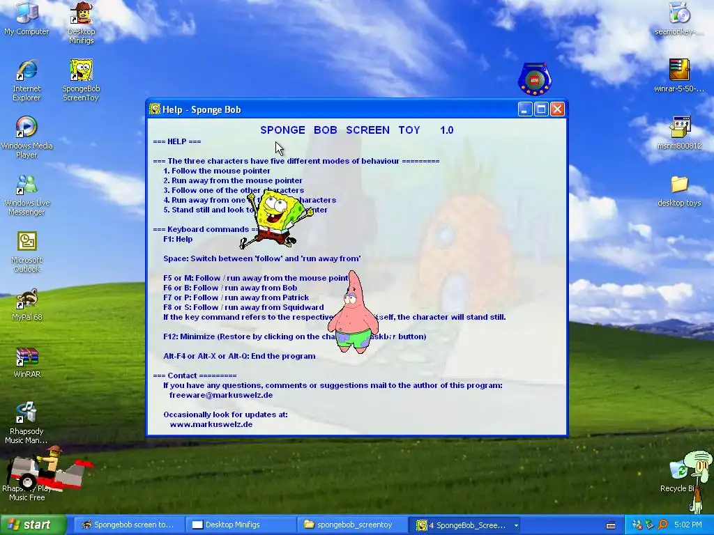Click the 5:02 PM clock
Image resolution: width=714 pixels, height=535 pixels.
[688, 525]
